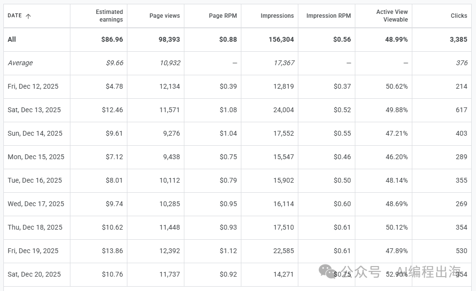The height and width of the screenshot is (291, 476).
Task: Select average clicks 376
Action: click(x=462, y=63)
